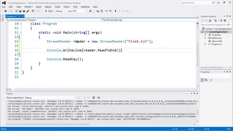Collapse the ConsoleApplication1 project node
This screenshot has width=233, height=131.
[202, 32]
